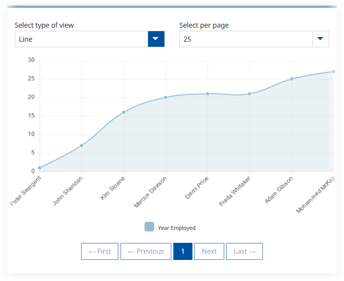Select the Kim Sloane data point
The image size is (344, 281).
pyautogui.click(x=124, y=112)
